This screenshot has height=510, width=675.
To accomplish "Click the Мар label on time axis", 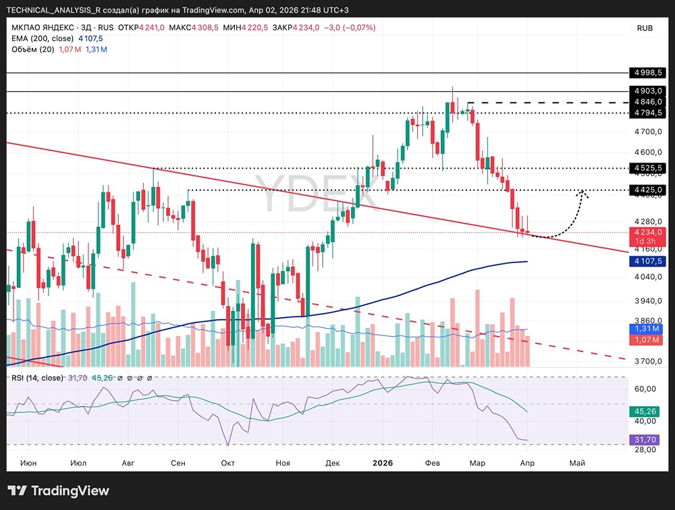I will tap(477, 463).
